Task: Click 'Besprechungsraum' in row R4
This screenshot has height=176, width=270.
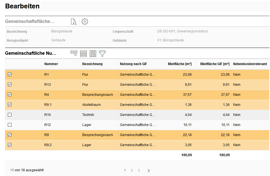Action: pyautogui.click(x=98, y=94)
